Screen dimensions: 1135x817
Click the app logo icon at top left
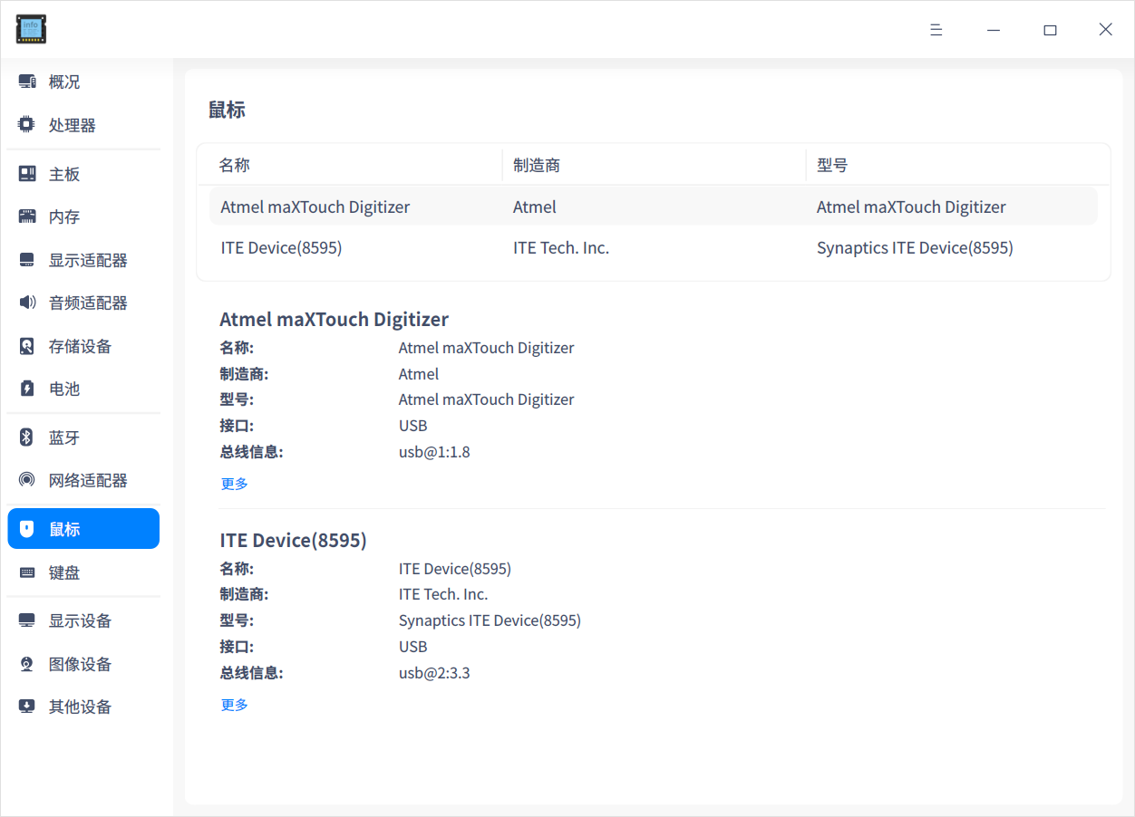coord(30,28)
